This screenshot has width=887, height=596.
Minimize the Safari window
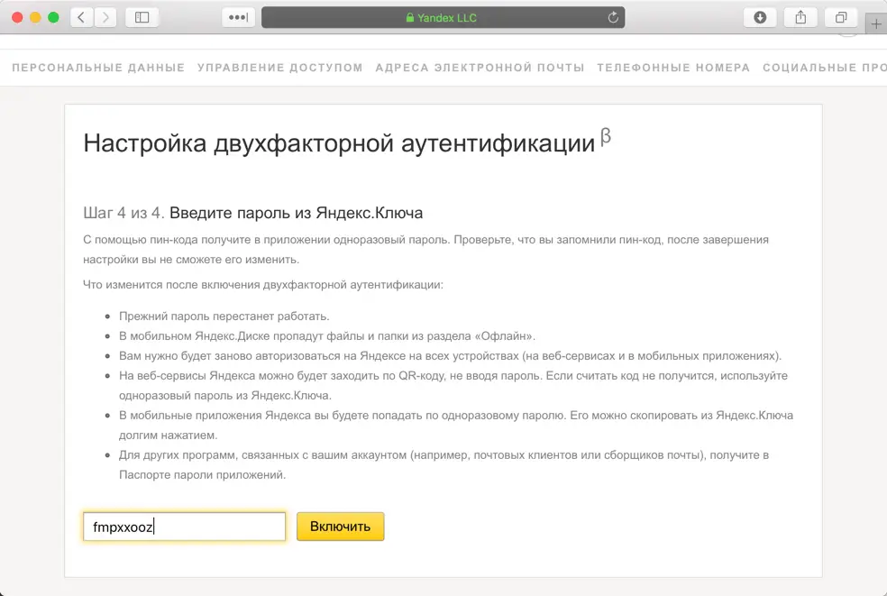(x=35, y=17)
